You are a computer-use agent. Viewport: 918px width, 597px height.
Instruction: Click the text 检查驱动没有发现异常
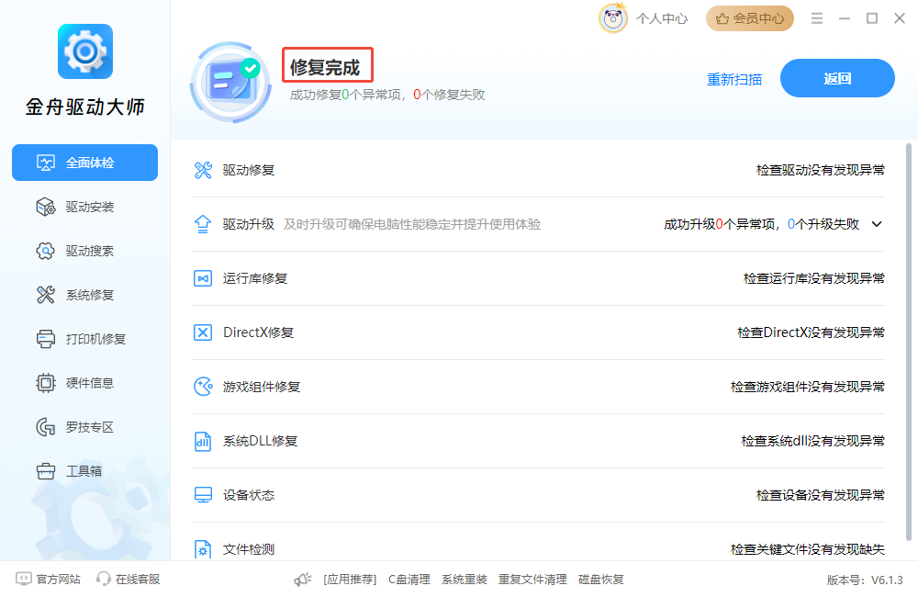coord(820,170)
